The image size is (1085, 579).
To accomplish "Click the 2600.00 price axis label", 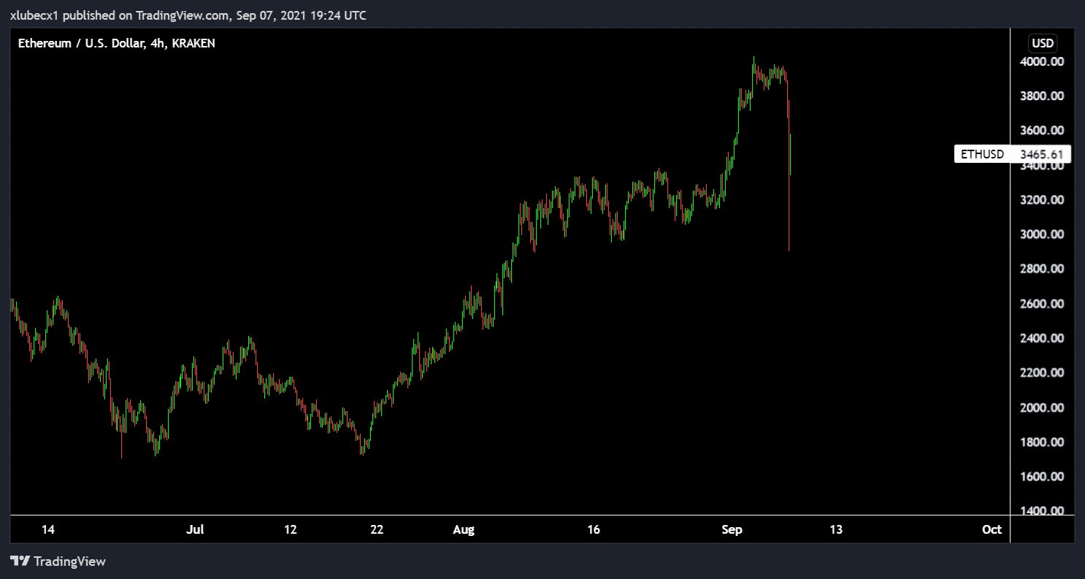I will pos(1041,304).
